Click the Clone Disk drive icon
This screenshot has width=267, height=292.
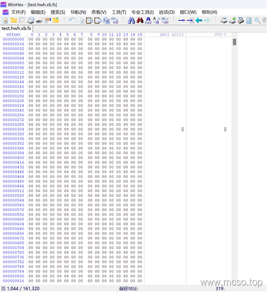click(x=224, y=21)
